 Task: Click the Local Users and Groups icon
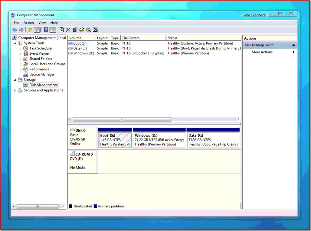[x=25, y=64]
